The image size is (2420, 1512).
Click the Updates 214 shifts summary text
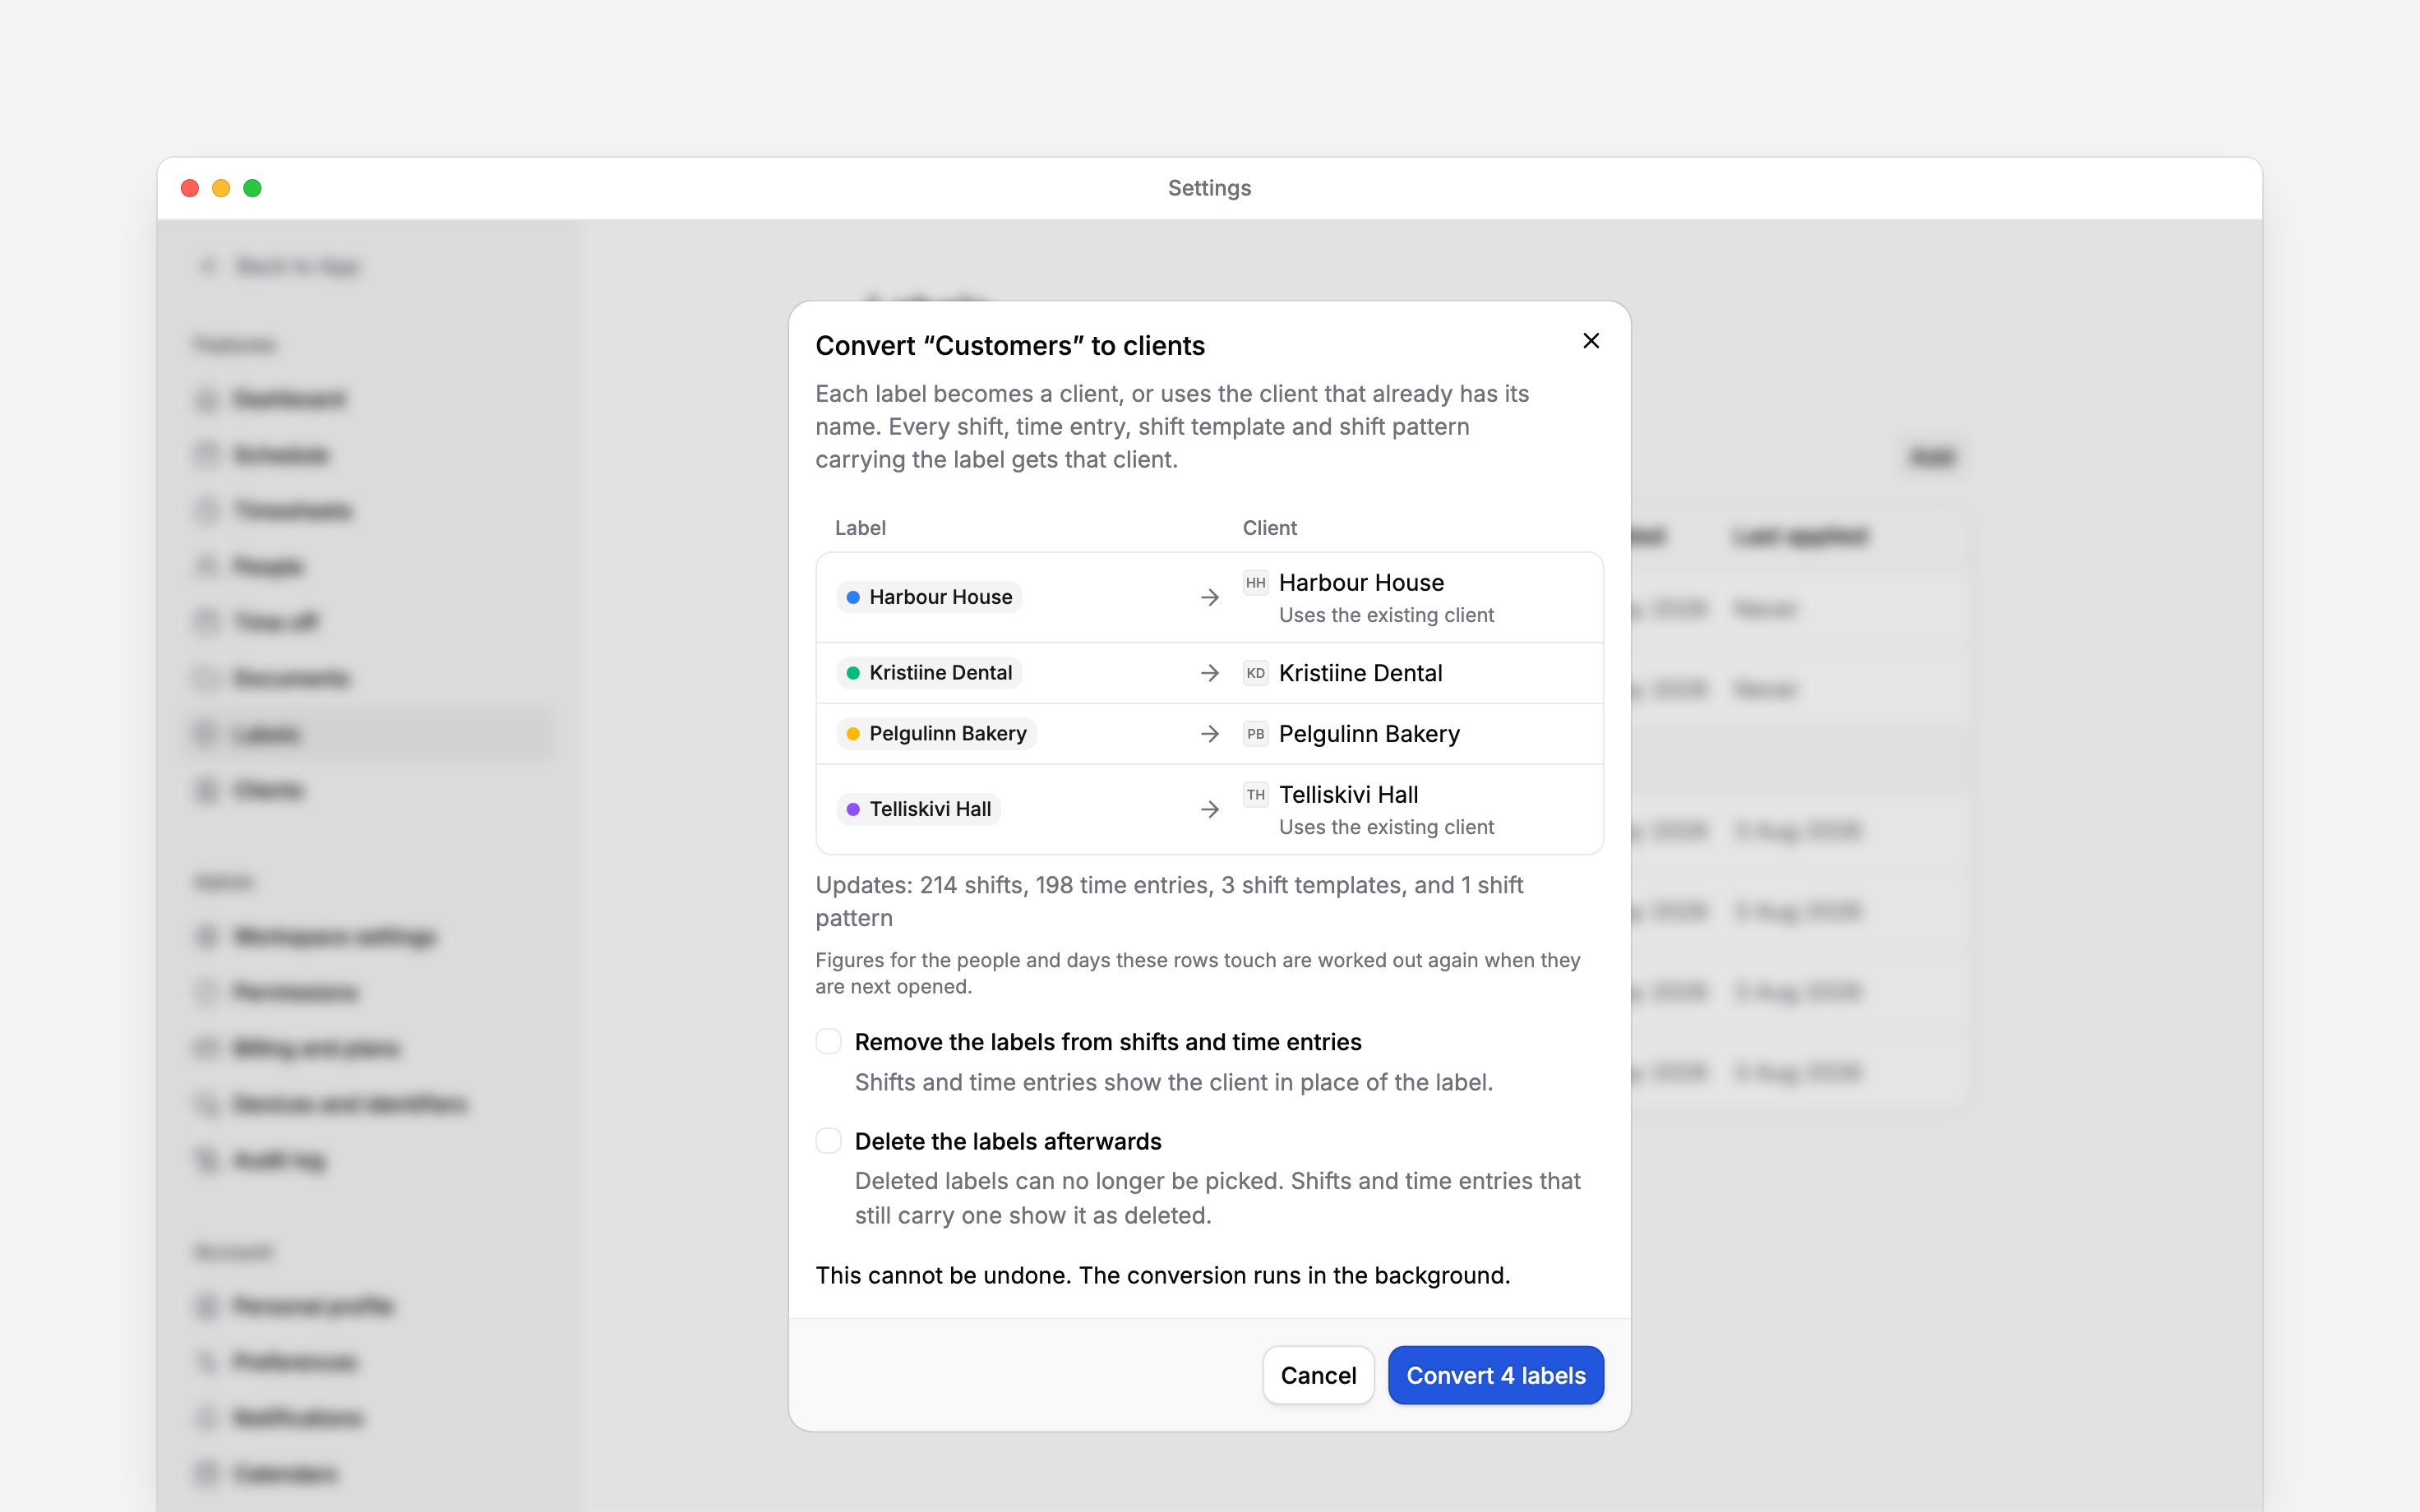(1169, 901)
